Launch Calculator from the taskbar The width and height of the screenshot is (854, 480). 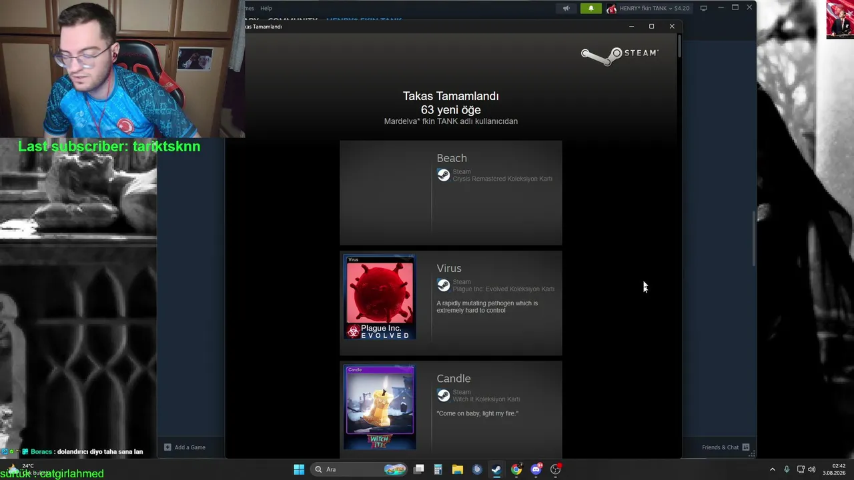438,469
